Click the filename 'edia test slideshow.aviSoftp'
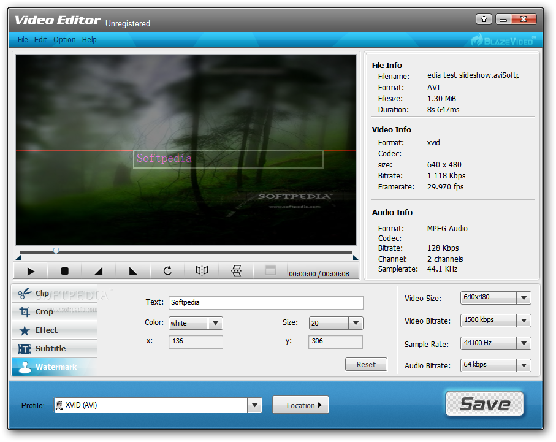The width and height of the screenshot is (556, 442). [473, 75]
